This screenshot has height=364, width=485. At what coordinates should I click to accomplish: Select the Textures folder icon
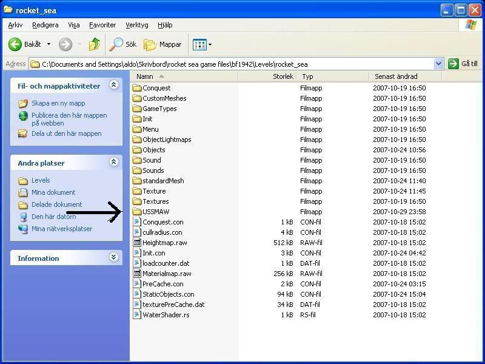[137, 201]
